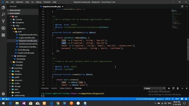Expand the Open Editors section

coord(15,10)
